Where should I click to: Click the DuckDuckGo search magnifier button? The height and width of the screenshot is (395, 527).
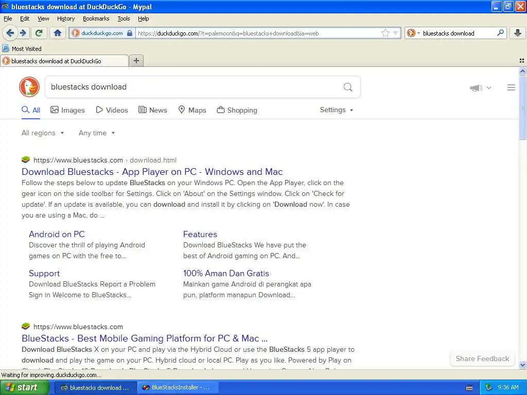348,87
